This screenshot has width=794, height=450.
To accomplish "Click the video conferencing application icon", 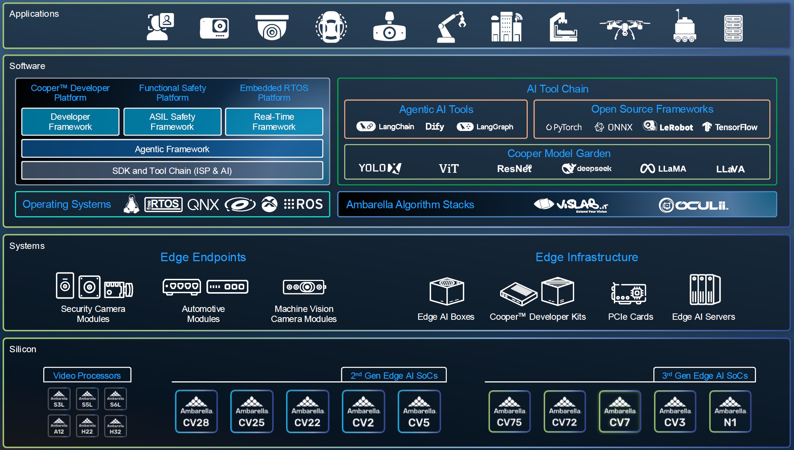I will tap(160, 27).
